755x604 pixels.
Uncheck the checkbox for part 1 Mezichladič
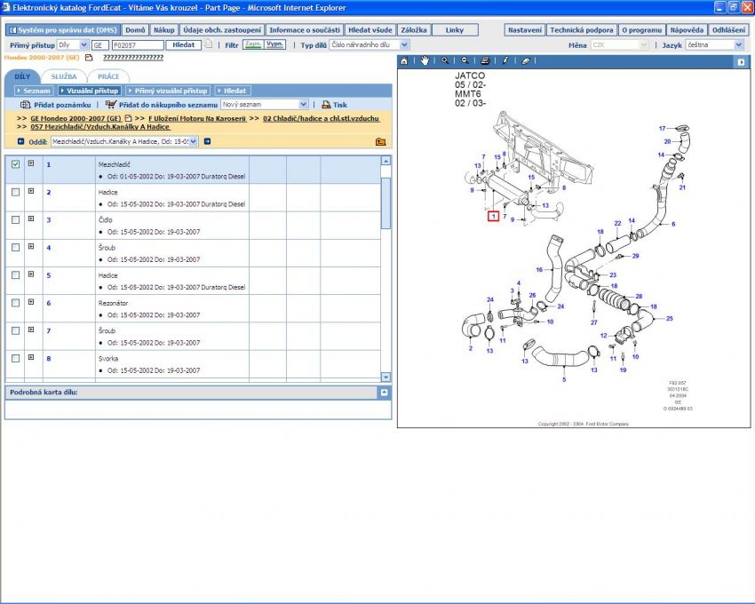[15, 164]
